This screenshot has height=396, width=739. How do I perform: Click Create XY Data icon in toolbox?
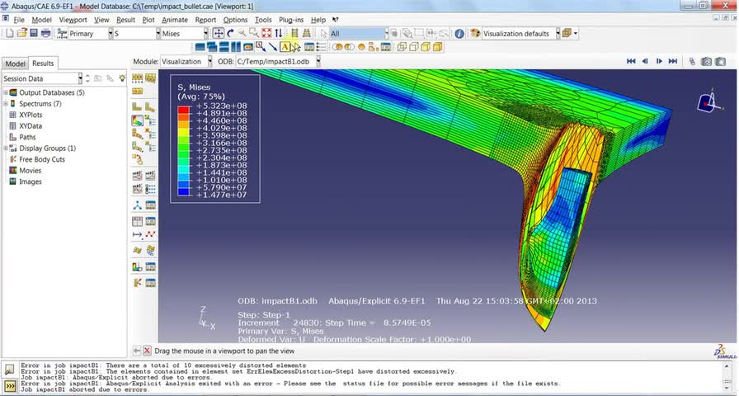(x=137, y=221)
